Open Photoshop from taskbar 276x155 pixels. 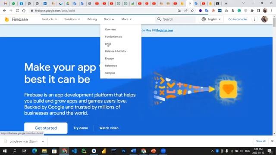[x=124, y=151]
